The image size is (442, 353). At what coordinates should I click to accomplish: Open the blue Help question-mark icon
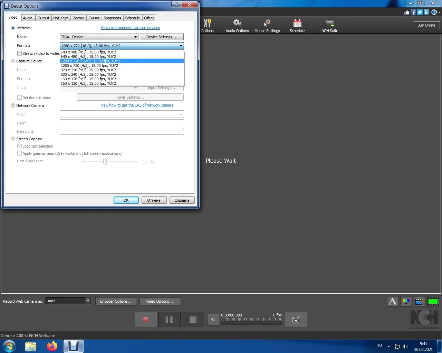pyautogui.click(x=434, y=12)
